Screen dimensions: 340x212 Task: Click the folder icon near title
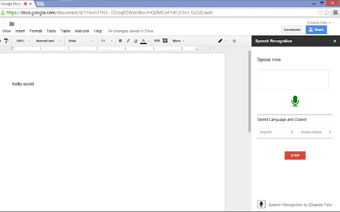click(x=12, y=24)
